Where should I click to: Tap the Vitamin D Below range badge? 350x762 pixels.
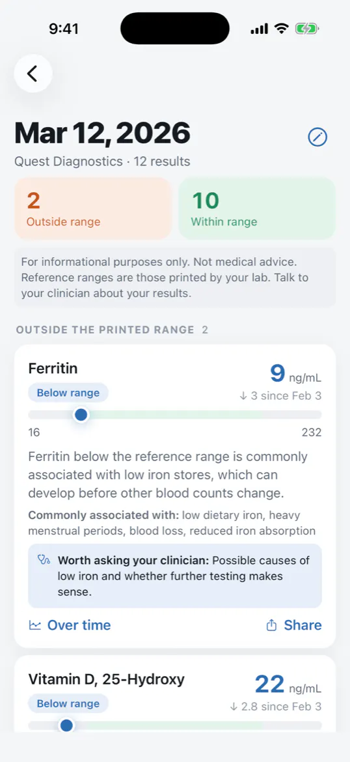[x=68, y=703]
